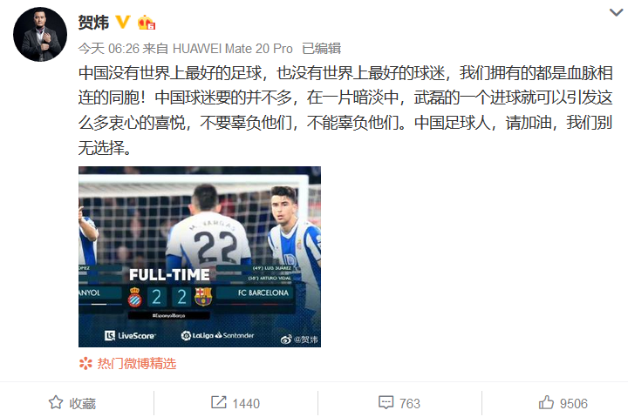
Task: Click the comment bubble icon
Action: 386,402
